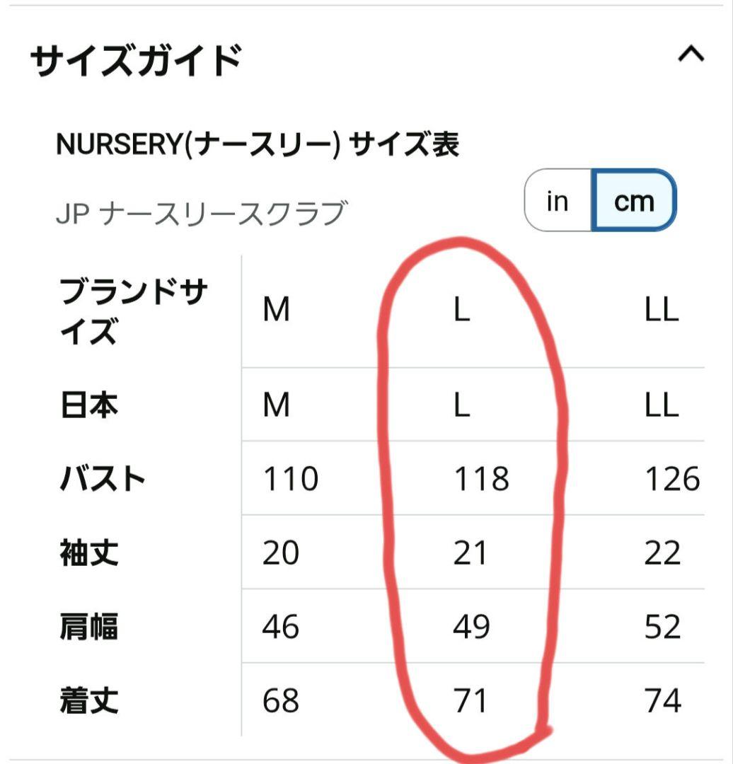Click the 袖丈 row label
Image resolution: width=733 pixels, height=764 pixels.
pos(88,552)
